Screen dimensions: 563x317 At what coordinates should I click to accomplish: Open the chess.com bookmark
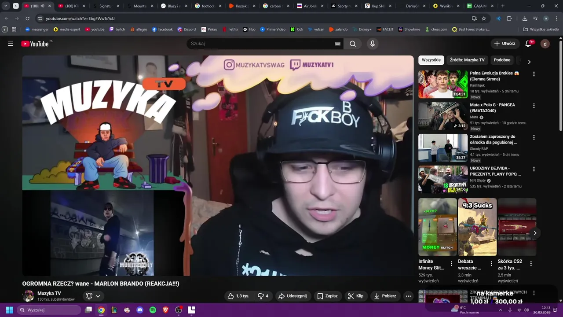[x=436, y=29]
